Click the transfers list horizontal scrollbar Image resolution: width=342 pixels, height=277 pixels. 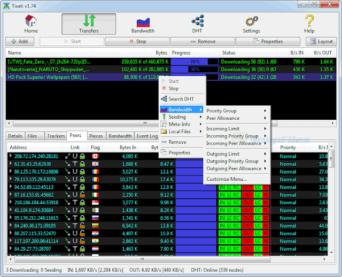pyautogui.click(x=145, y=123)
